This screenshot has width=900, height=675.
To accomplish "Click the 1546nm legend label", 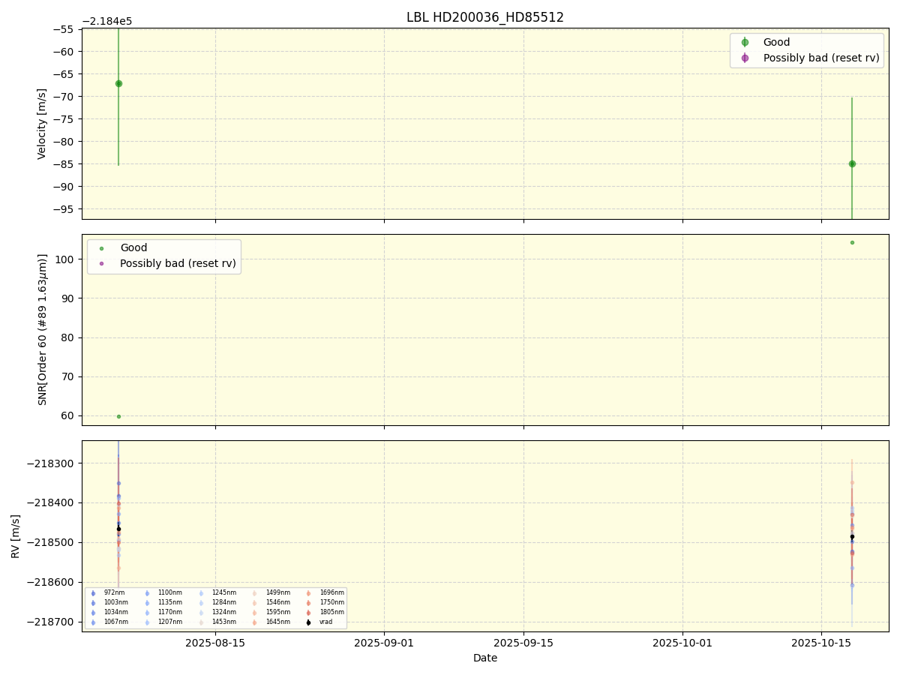I will click(277, 602).
